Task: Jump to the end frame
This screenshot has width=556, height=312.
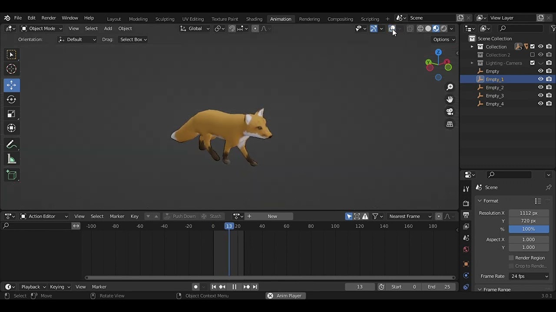Action: tap(255, 287)
